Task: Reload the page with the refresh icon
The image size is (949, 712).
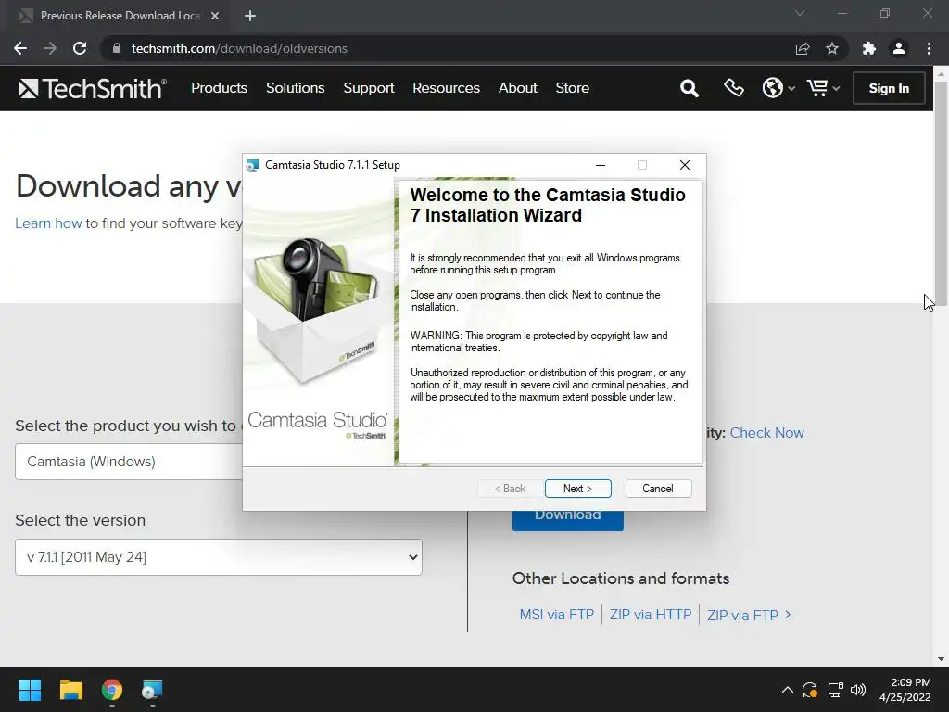Action: tap(80, 48)
